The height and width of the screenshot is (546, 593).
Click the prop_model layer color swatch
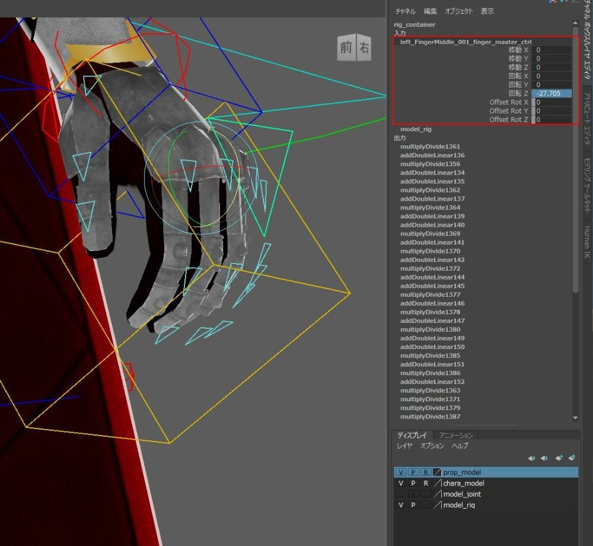point(437,472)
